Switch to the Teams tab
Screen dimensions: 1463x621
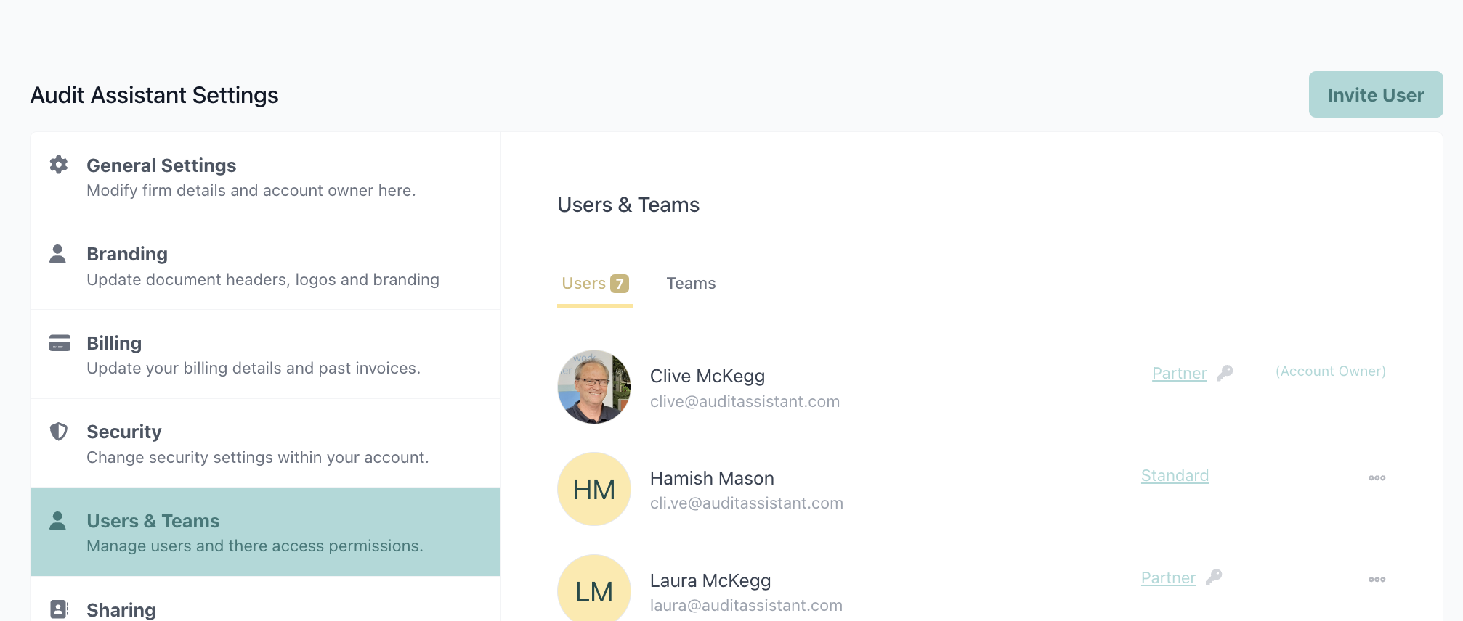(x=691, y=284)
